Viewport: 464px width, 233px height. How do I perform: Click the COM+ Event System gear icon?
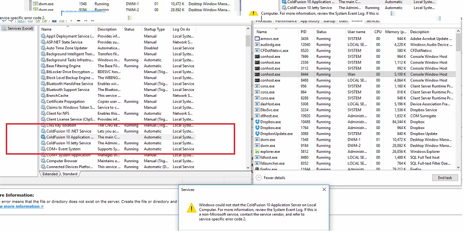pyautogui.click(x=43, y=149)
